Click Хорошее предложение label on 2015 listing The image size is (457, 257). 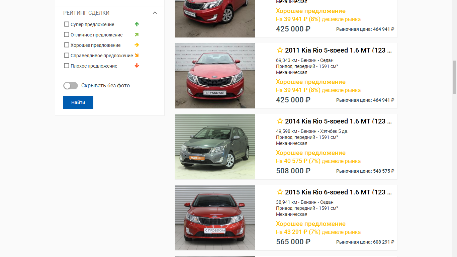click(311, 224)
